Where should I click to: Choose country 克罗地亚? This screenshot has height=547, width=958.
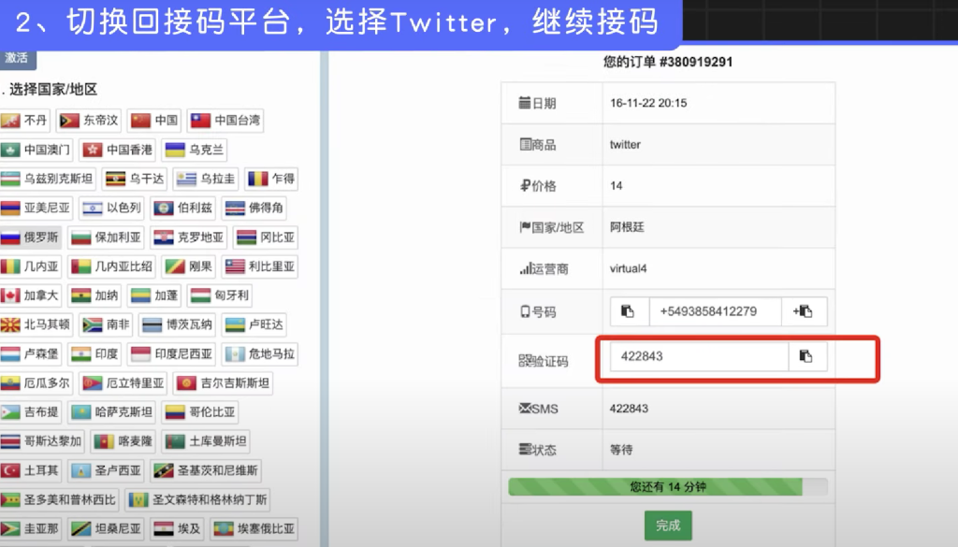[x=188, y=238]
